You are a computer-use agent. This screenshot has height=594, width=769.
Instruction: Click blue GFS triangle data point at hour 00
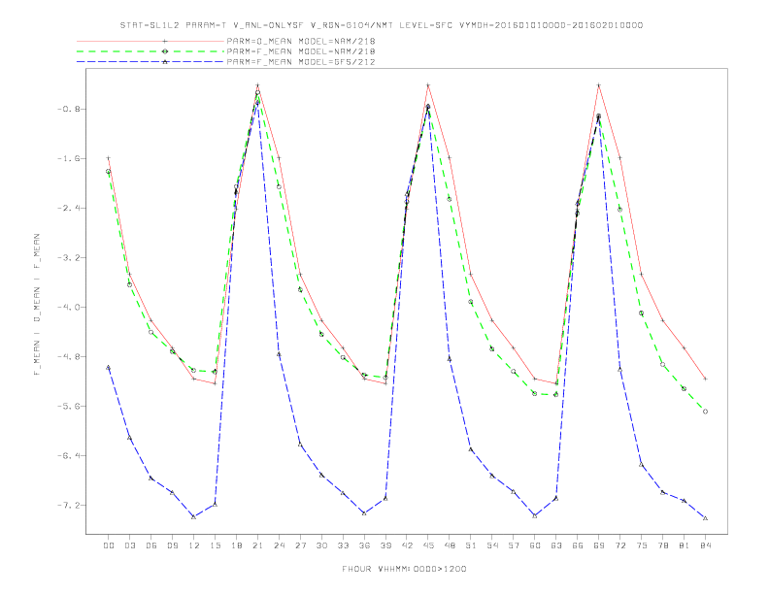pos(109,367)
